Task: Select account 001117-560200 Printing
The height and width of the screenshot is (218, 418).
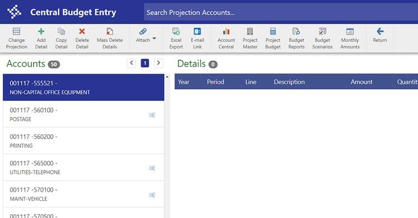Action: [x=84, y=141]
